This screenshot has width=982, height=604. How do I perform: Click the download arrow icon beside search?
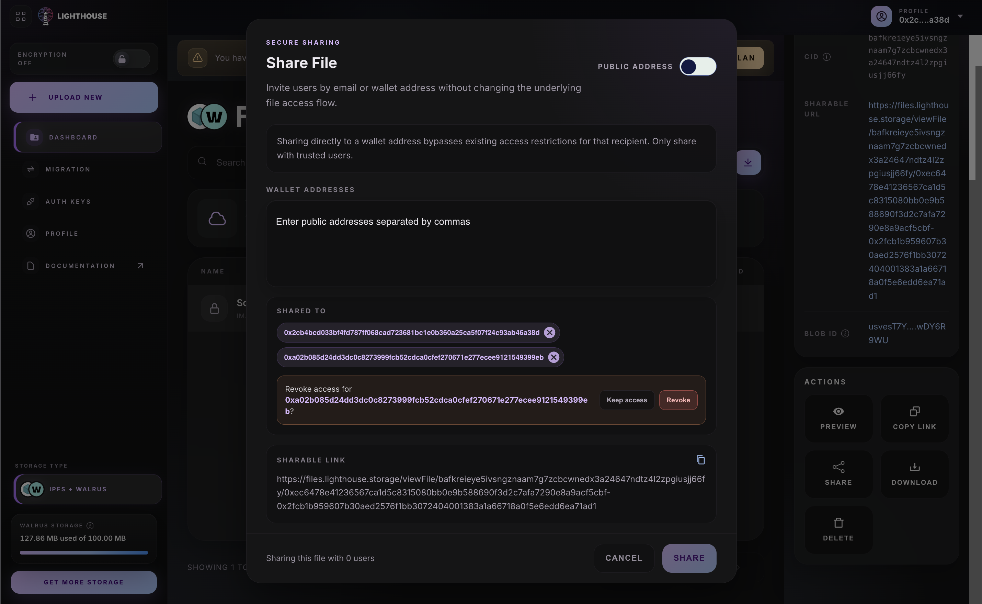coord(748,162)
